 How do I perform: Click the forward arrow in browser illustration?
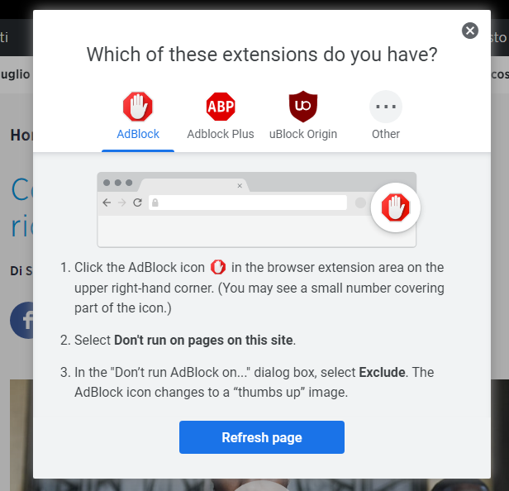click(x=122, y=203)
